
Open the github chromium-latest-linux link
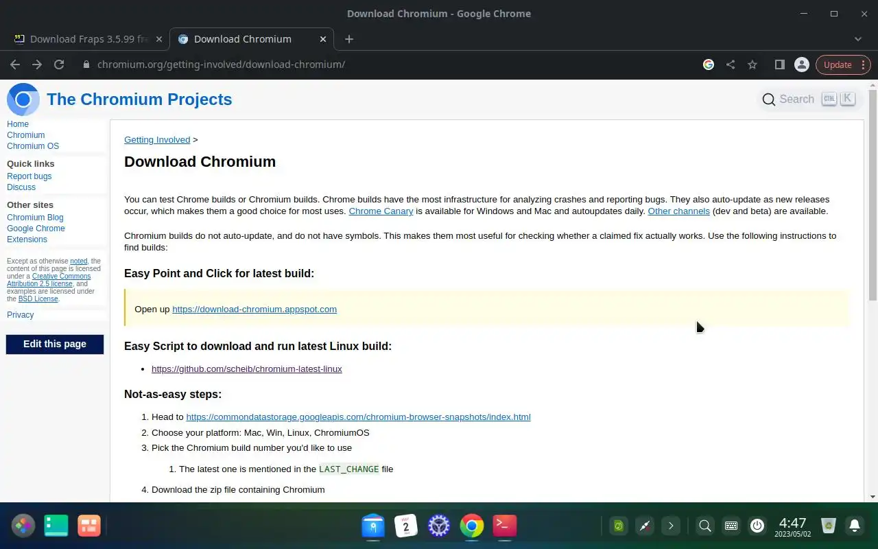247,369
